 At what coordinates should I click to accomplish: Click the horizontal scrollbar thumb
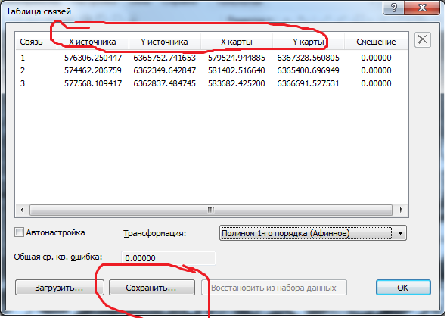point(211,210)
